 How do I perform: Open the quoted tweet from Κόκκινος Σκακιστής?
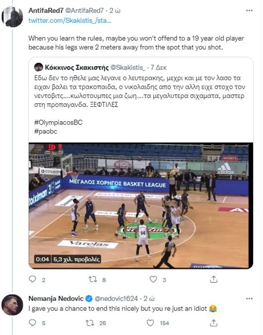coord(140,90)
